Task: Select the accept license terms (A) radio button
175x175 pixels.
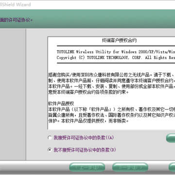Action: pyautogui.click(x=50, y=138)
